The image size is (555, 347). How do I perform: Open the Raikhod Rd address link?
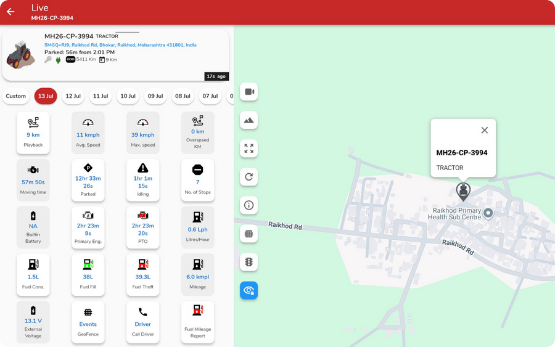pyautogui.click(x=120, y=45)
